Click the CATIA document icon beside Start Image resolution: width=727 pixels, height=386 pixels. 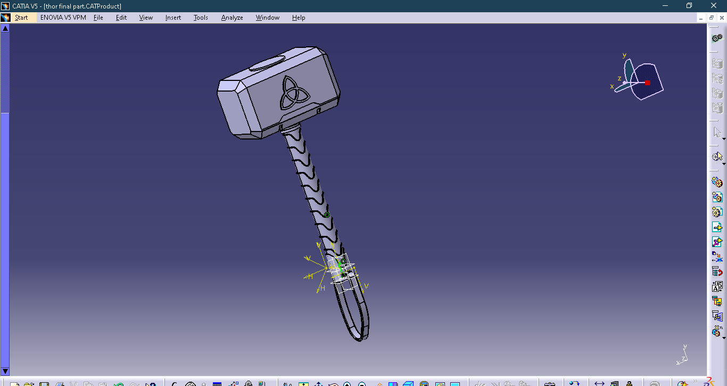pos(5,18)
